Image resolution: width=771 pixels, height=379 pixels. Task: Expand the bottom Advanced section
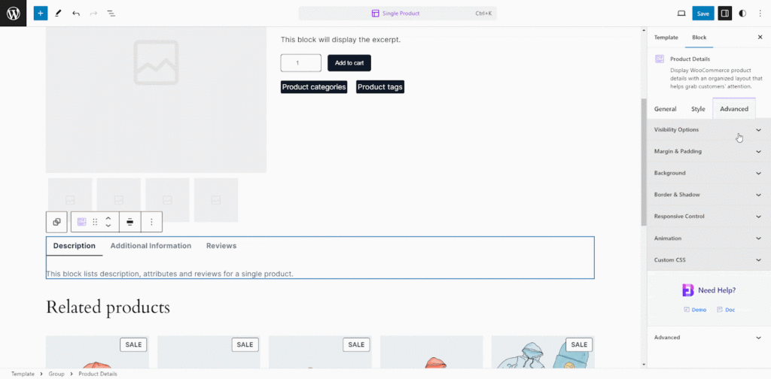point(709,338)
